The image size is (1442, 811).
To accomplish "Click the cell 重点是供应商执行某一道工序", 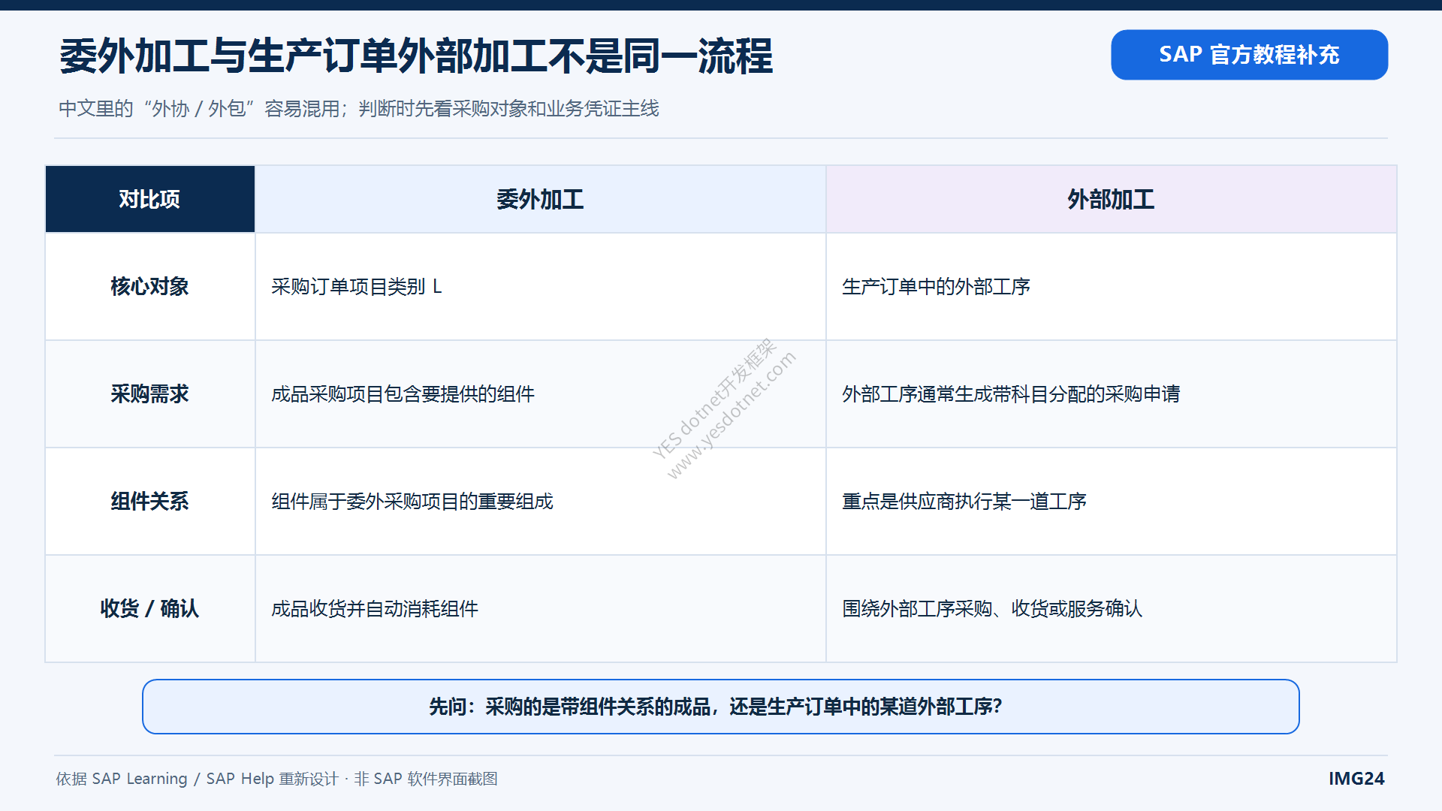I will pyautogui.click(x=1112, y=501).
